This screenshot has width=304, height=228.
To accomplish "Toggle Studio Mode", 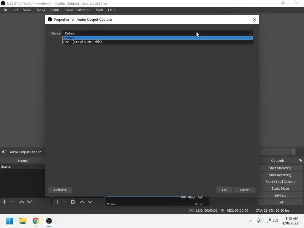I will pos(280,189).
